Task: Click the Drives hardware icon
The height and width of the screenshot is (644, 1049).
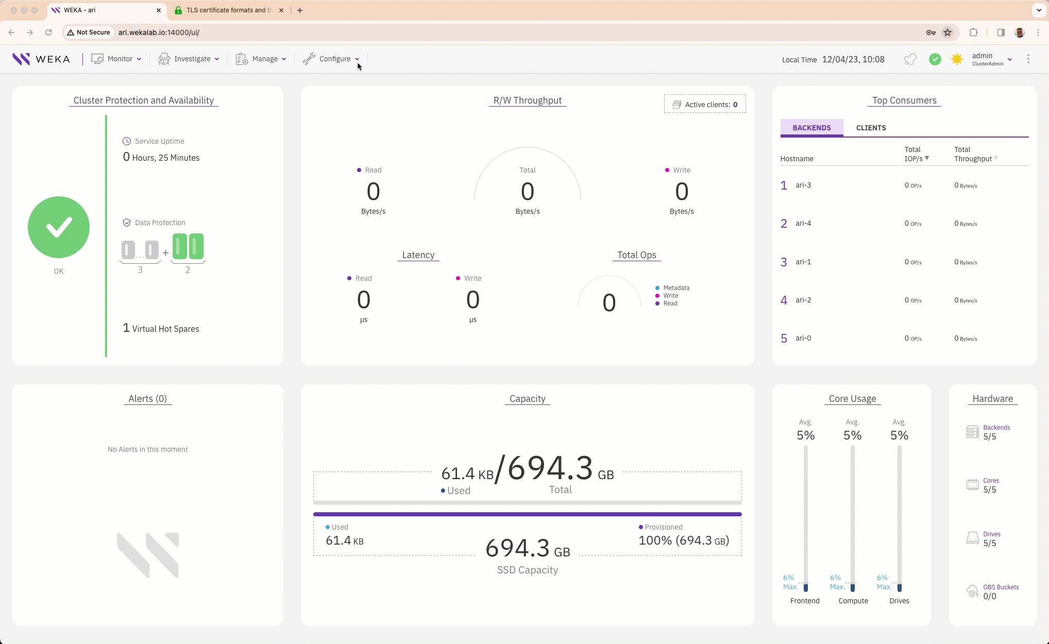Action: click(x=972, y=538)
